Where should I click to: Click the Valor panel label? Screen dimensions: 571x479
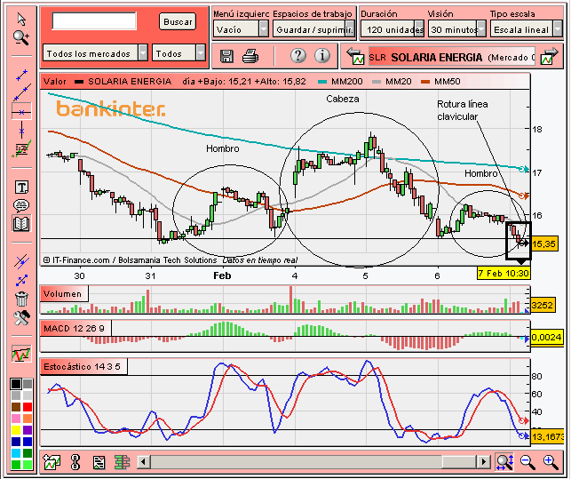pyautogui.click(x=55, y=81)
